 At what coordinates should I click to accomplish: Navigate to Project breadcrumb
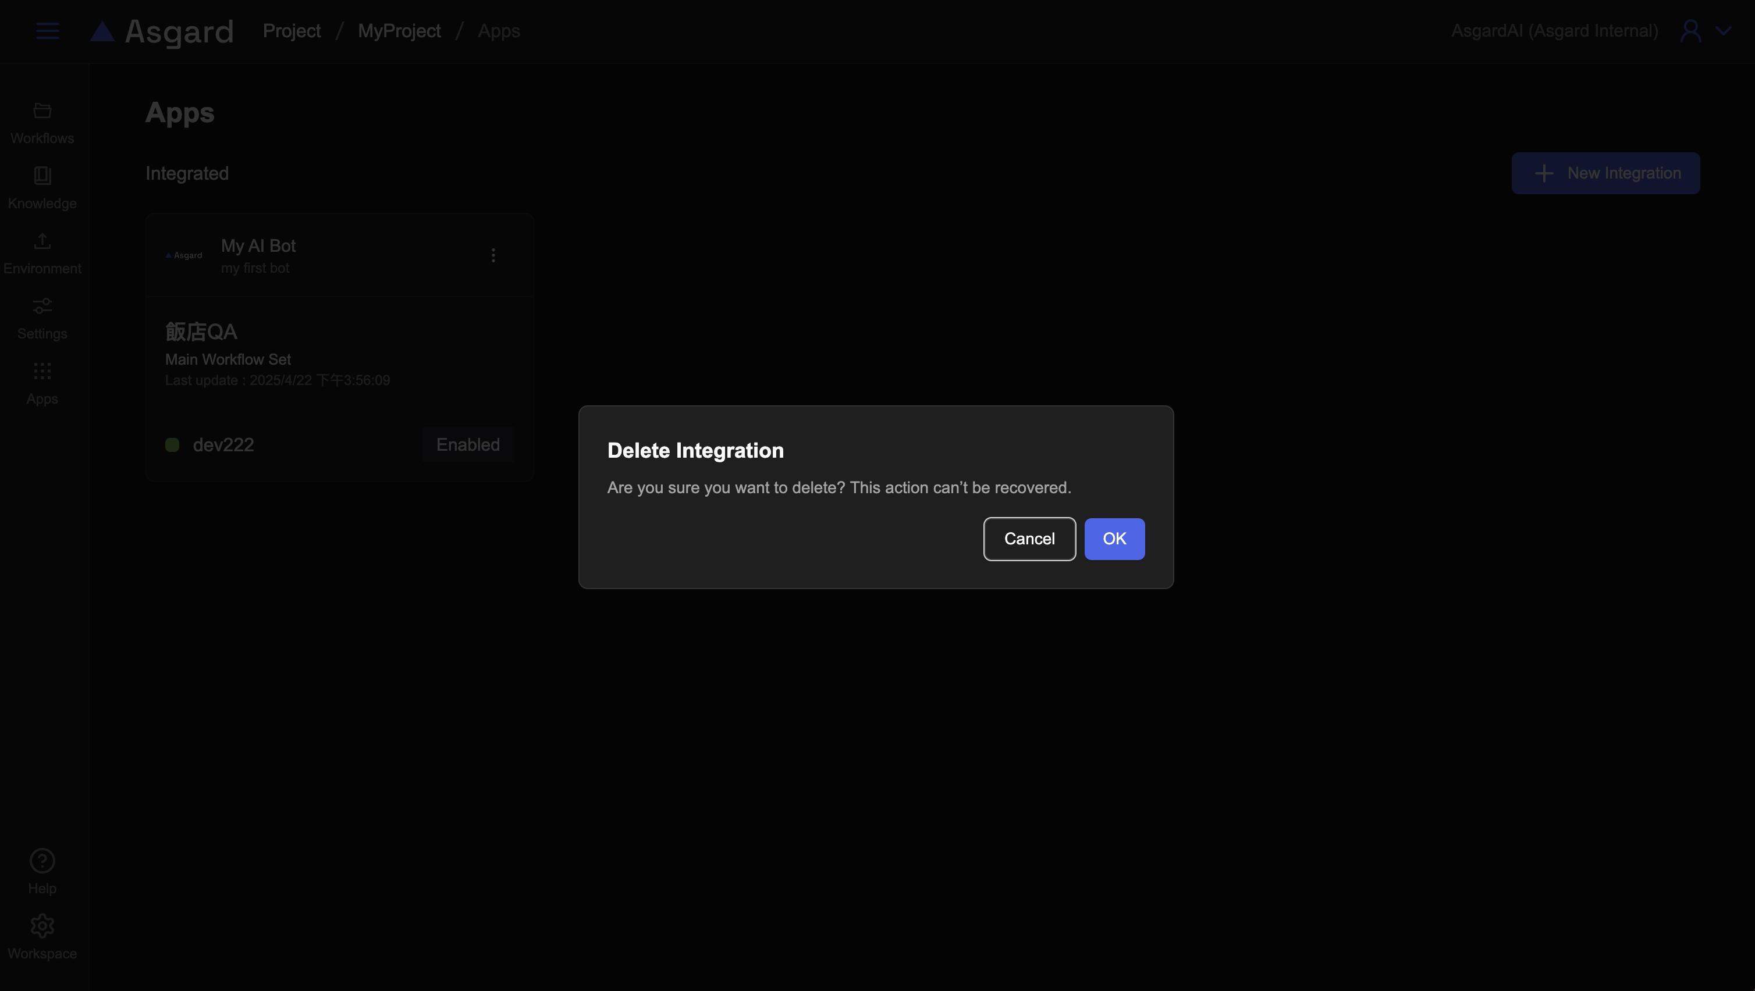coord(292,31)
